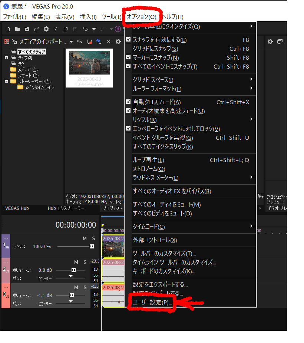Click the 00:00:00:00 timecode display
This screenshot has height=343, width=304.
pos(76,225)
